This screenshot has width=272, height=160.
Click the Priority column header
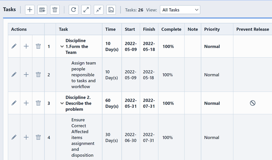click(x=212, y=29)
